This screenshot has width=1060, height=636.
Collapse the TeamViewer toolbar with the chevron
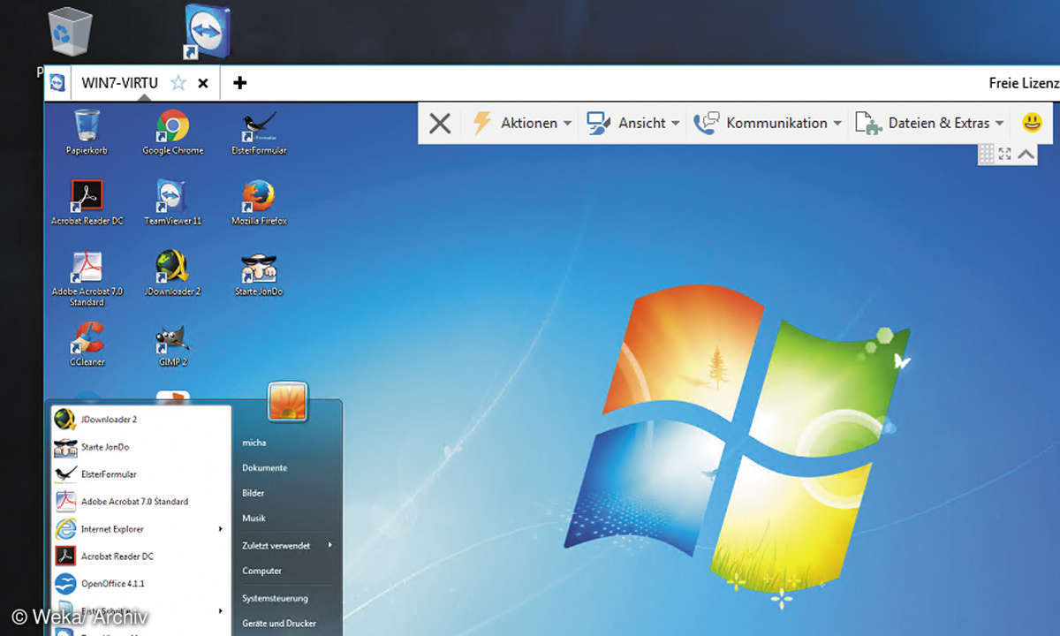tap(1026, 154)
